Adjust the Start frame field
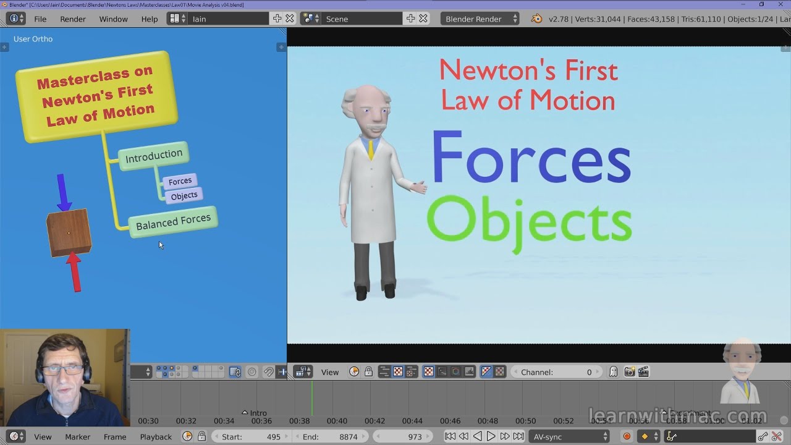Image resolution: width=791 pixels, height=445 pixels. pyautogui.click(x=252, y=437)
